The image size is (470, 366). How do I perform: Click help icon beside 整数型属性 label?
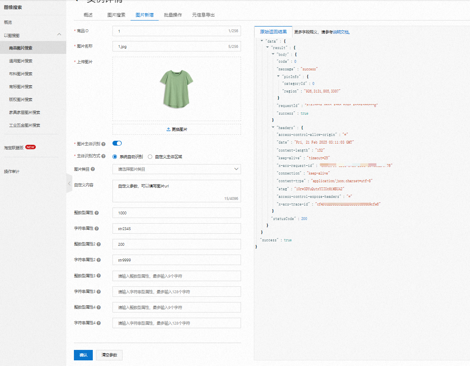click(97, 213)
